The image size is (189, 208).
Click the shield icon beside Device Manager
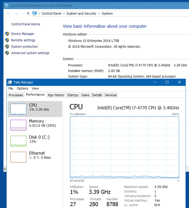7,34
